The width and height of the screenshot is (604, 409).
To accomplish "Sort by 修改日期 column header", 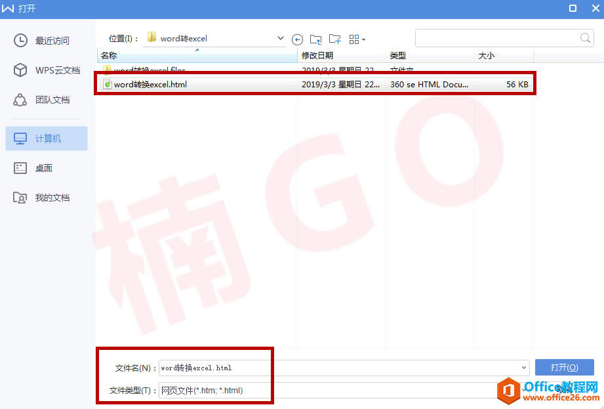I will pyautogui.click(x=342, y=56).
